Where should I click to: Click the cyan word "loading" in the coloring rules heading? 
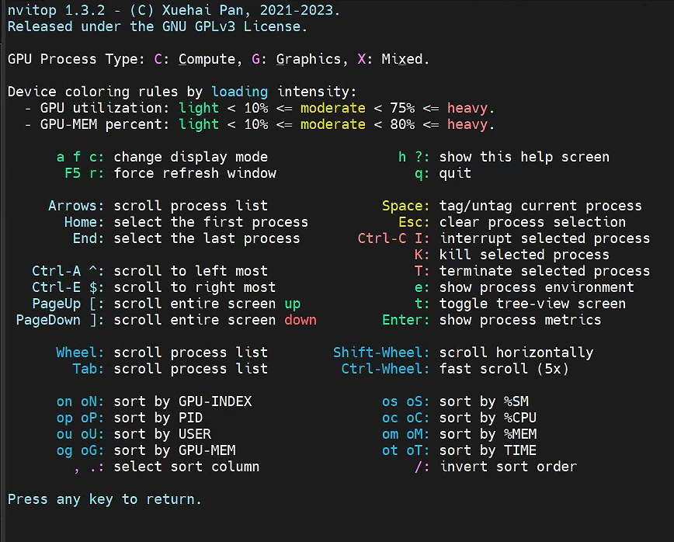(239, 92)
